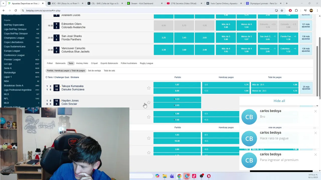Close the 1win Casino Online tab
Image resolution: width=321 pixels, height=180 pixels.
(241, 3)
